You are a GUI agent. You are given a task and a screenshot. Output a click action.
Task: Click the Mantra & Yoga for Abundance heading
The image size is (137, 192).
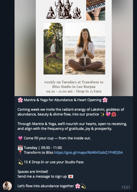point(63,100)
